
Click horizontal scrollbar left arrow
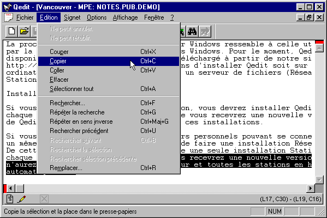(x=11, y=189)
